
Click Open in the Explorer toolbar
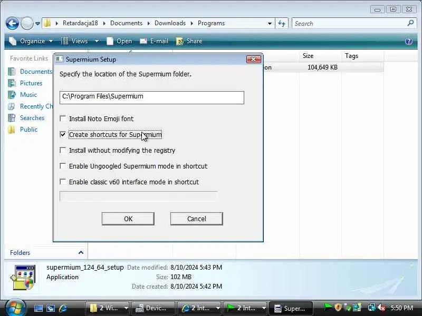119,41
